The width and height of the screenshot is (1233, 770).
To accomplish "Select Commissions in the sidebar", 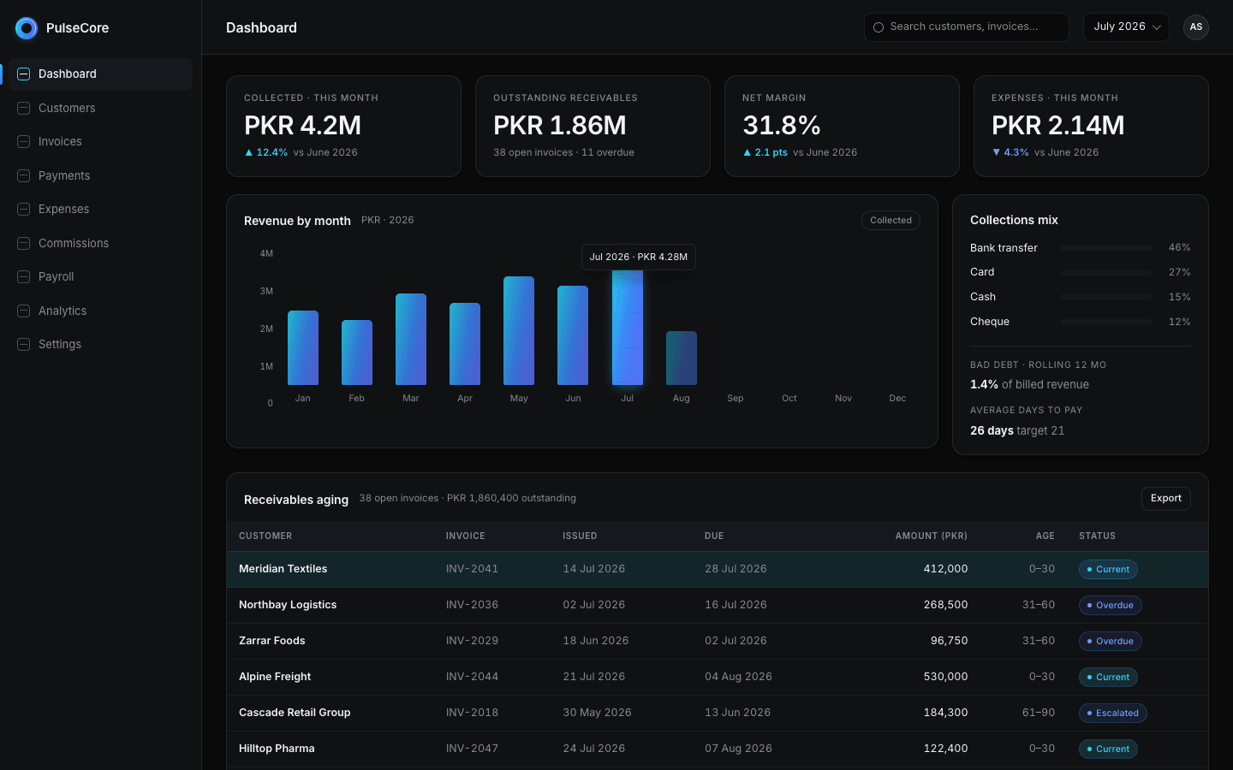I will [x=100, y=243].
